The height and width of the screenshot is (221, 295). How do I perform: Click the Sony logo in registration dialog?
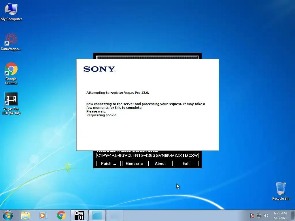[99, 69]
